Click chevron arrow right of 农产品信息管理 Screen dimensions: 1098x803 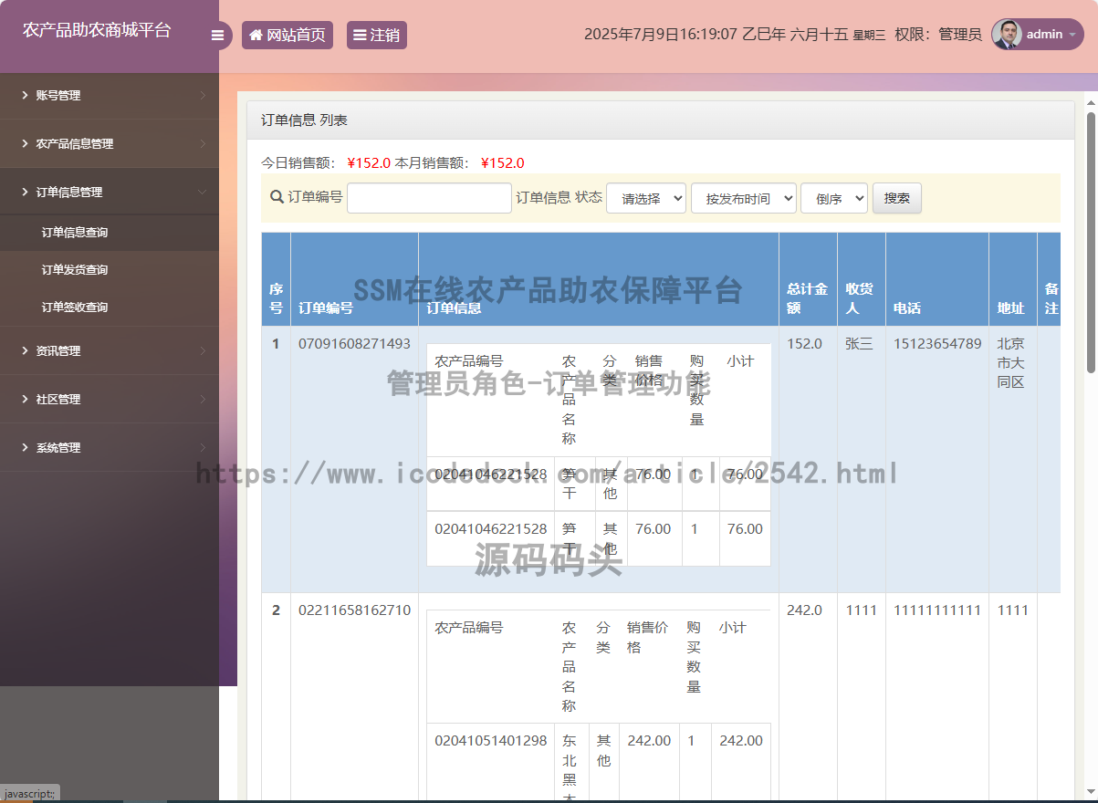(203, 143)
